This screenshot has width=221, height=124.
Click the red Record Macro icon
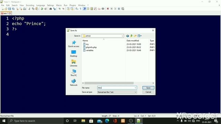[108, 9]
